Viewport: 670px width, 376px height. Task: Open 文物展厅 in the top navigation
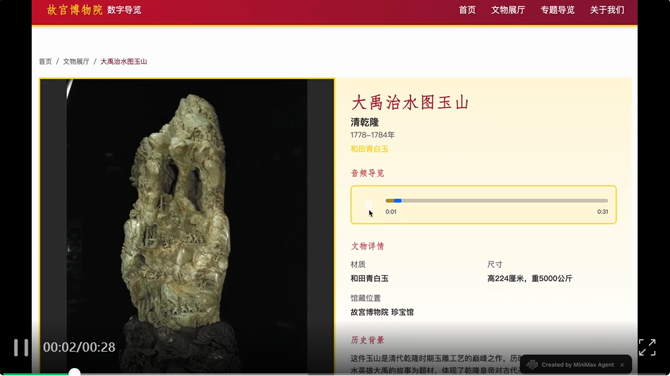508,10
